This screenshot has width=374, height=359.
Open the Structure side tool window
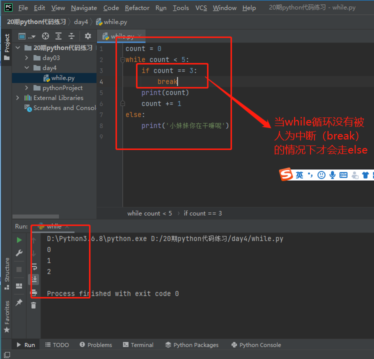[7, 274]
